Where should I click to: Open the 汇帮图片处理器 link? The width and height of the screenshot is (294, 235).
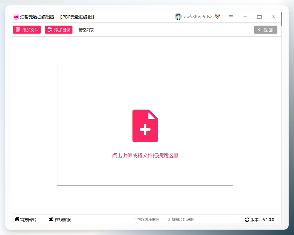181,220
